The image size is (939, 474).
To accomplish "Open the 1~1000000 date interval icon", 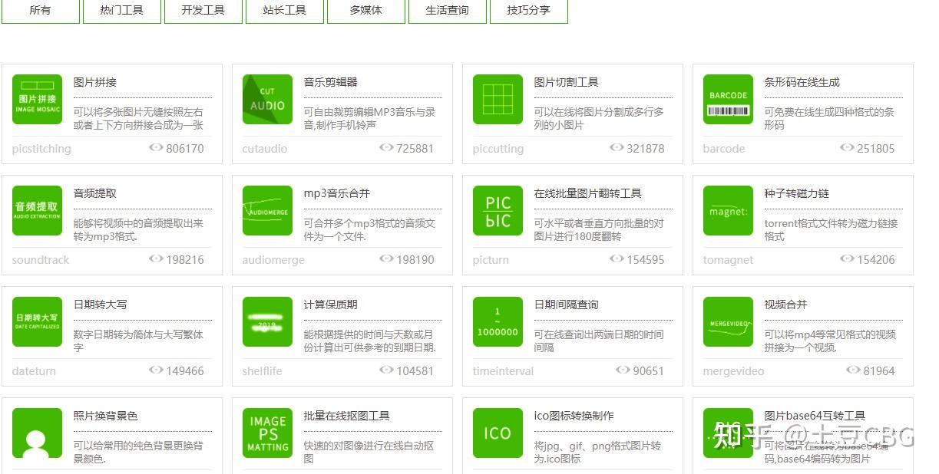I will coord(498,321).
